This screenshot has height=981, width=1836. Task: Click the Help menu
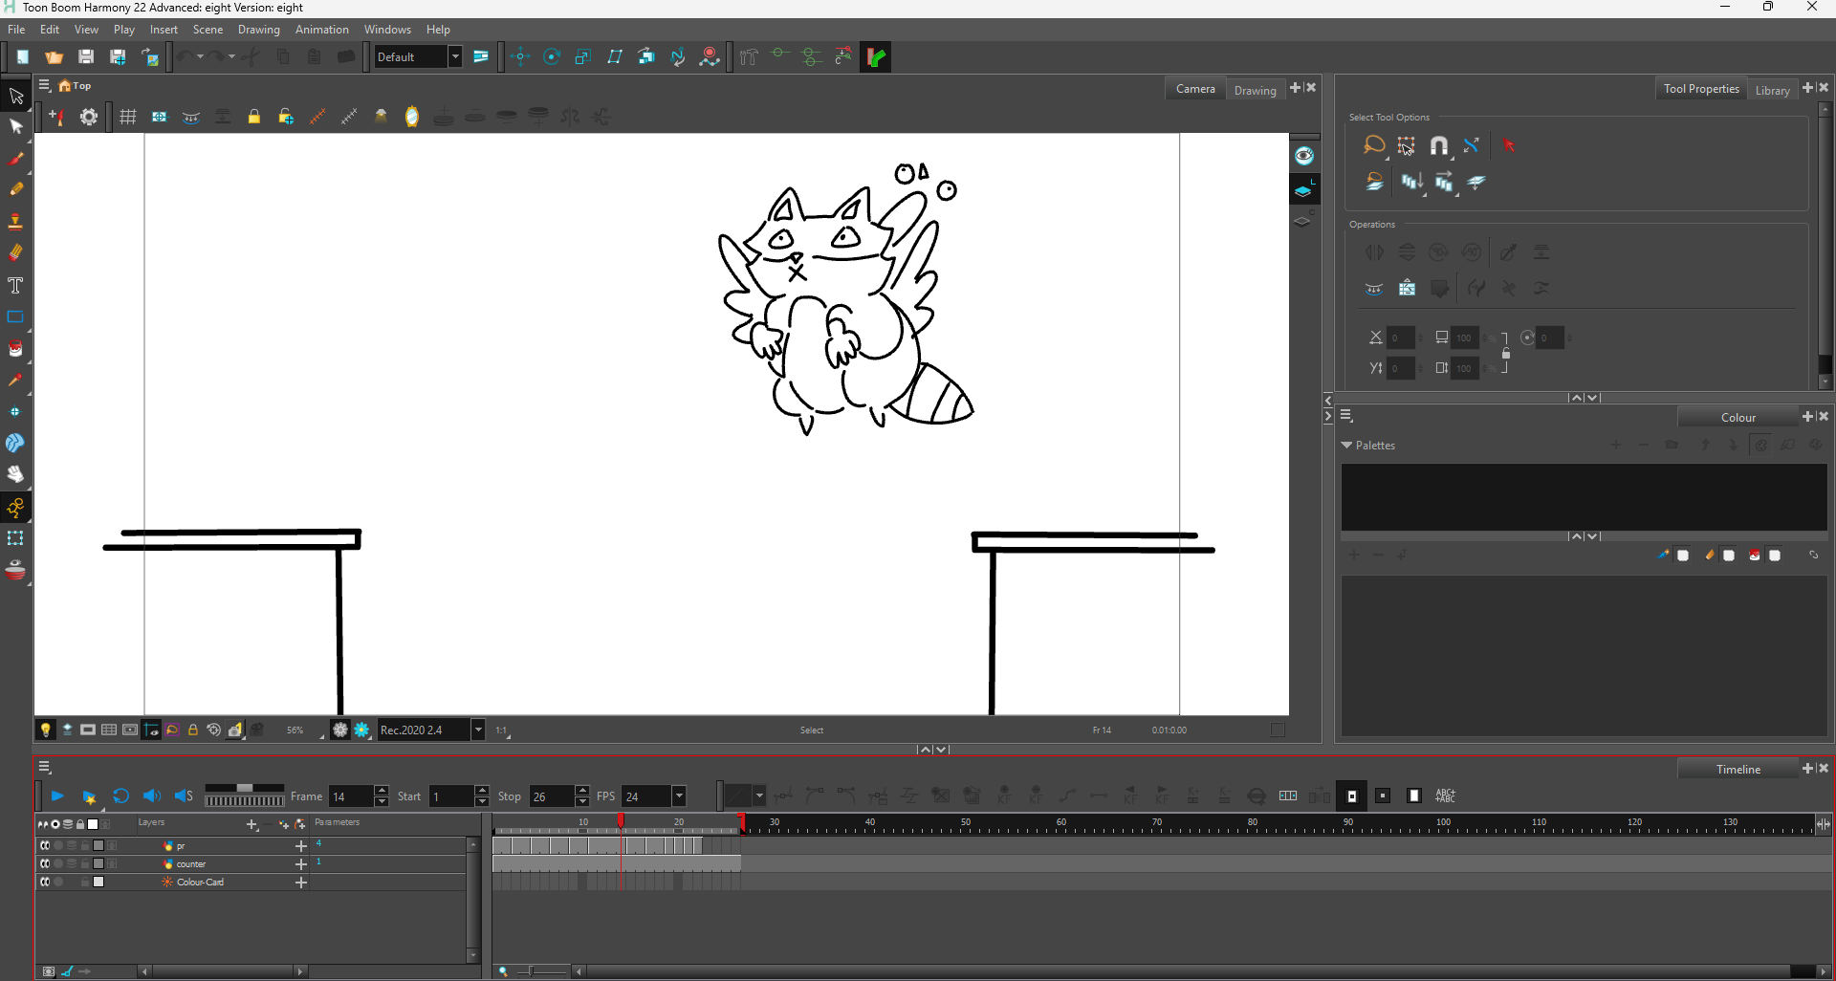point(438,30)
